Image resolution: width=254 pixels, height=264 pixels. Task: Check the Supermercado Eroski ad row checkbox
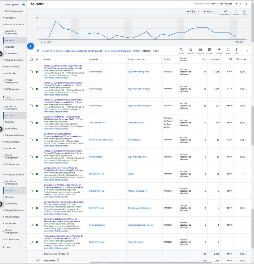click(31, 157)
